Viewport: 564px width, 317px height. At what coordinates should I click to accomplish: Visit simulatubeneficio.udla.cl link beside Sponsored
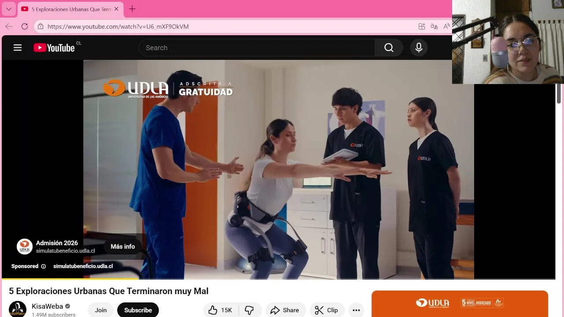[83, 266]
